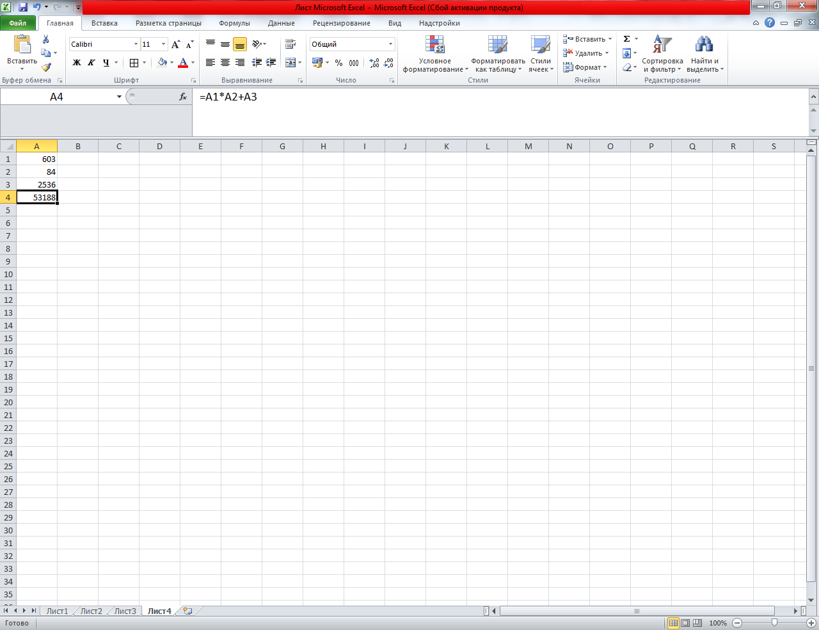Viewport: 819px width, 630px height.
Task: Insert a new worksheet tab icon
Action: 187,611
